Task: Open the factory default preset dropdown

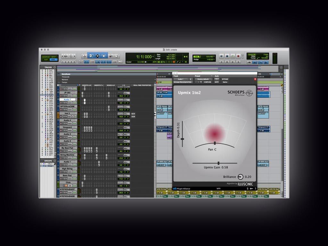Action: (x=203, y=79)
